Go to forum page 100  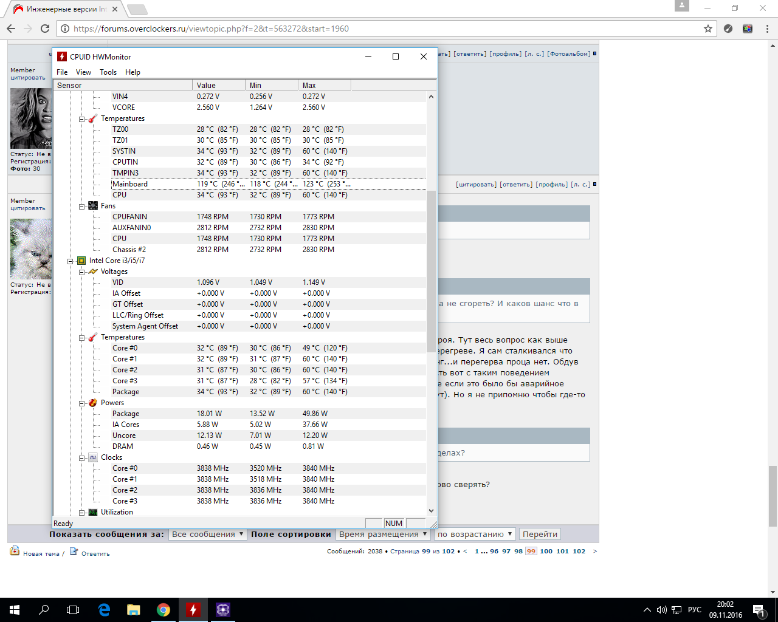tap(546, 552)
